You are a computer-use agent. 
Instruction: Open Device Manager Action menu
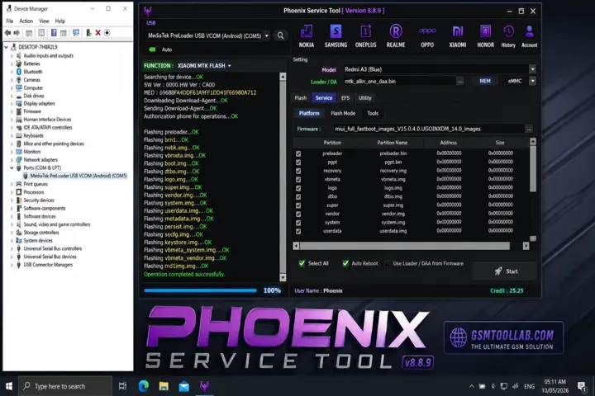pos(26,21)
